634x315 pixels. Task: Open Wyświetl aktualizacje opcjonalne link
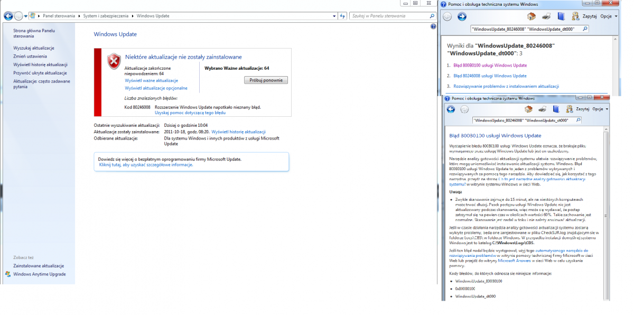(x=156, y=88)
